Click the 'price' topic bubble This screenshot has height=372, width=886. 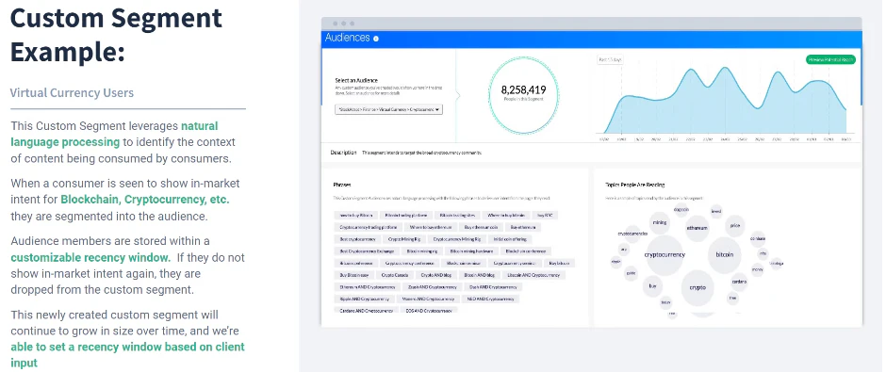point(734,225)
